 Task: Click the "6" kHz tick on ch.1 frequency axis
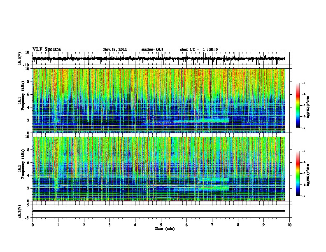pos(28,94)
